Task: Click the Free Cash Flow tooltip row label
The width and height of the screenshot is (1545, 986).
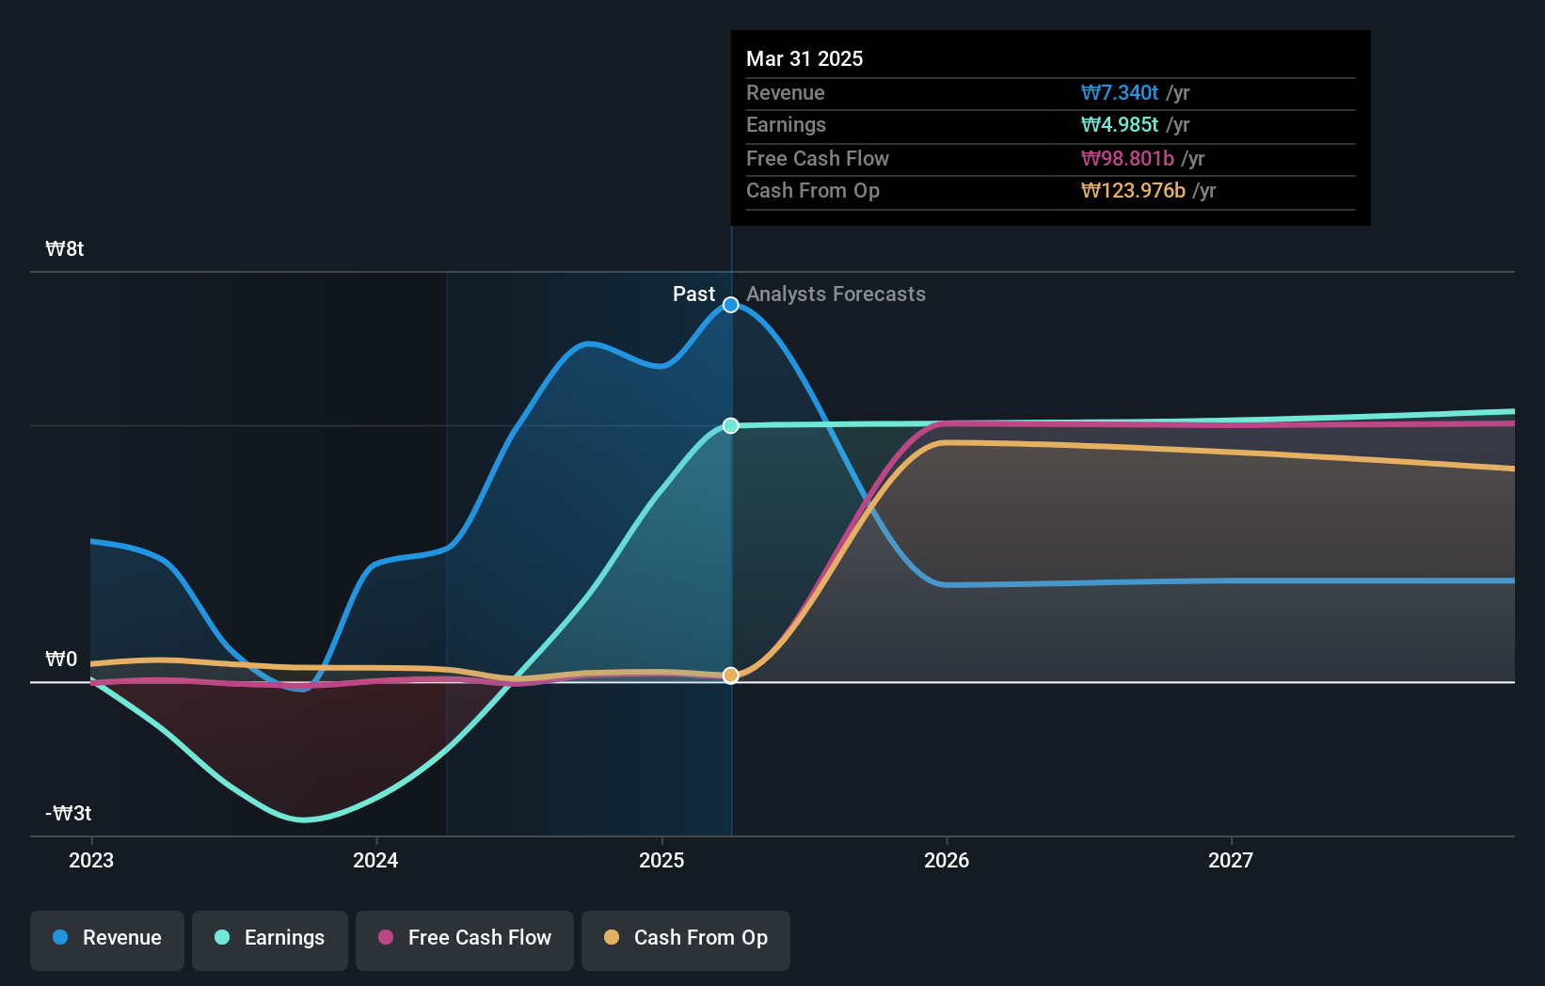Action: [x=818, y=159]
